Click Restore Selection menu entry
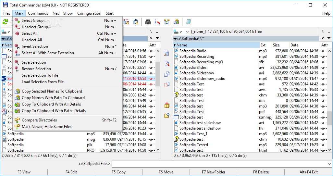The height and width of the screenshot is (176, 333). (x=68, y=69)
